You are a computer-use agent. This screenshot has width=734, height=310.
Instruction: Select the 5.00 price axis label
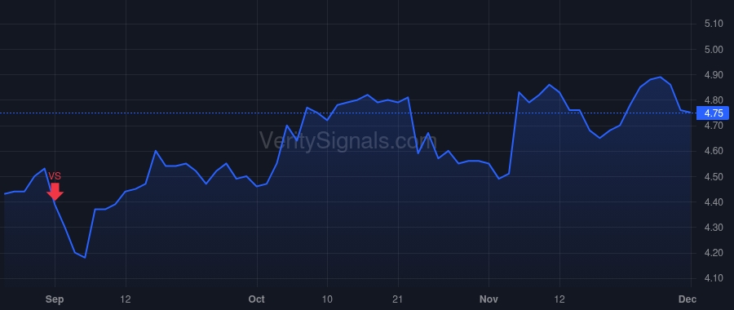[714, 50]
